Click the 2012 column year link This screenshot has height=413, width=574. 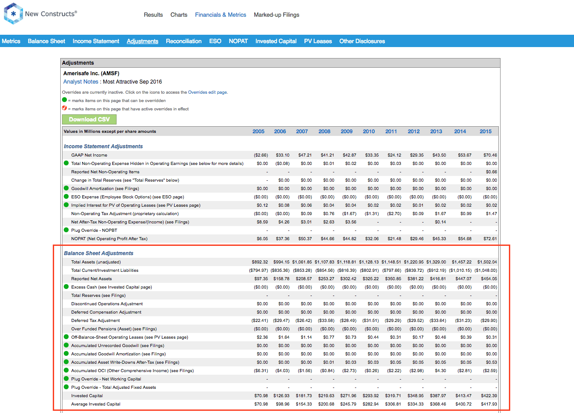click(414, 132)
